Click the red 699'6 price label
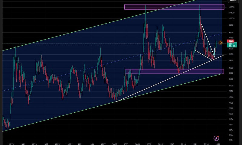242x145 pixels. coord(231,41)
